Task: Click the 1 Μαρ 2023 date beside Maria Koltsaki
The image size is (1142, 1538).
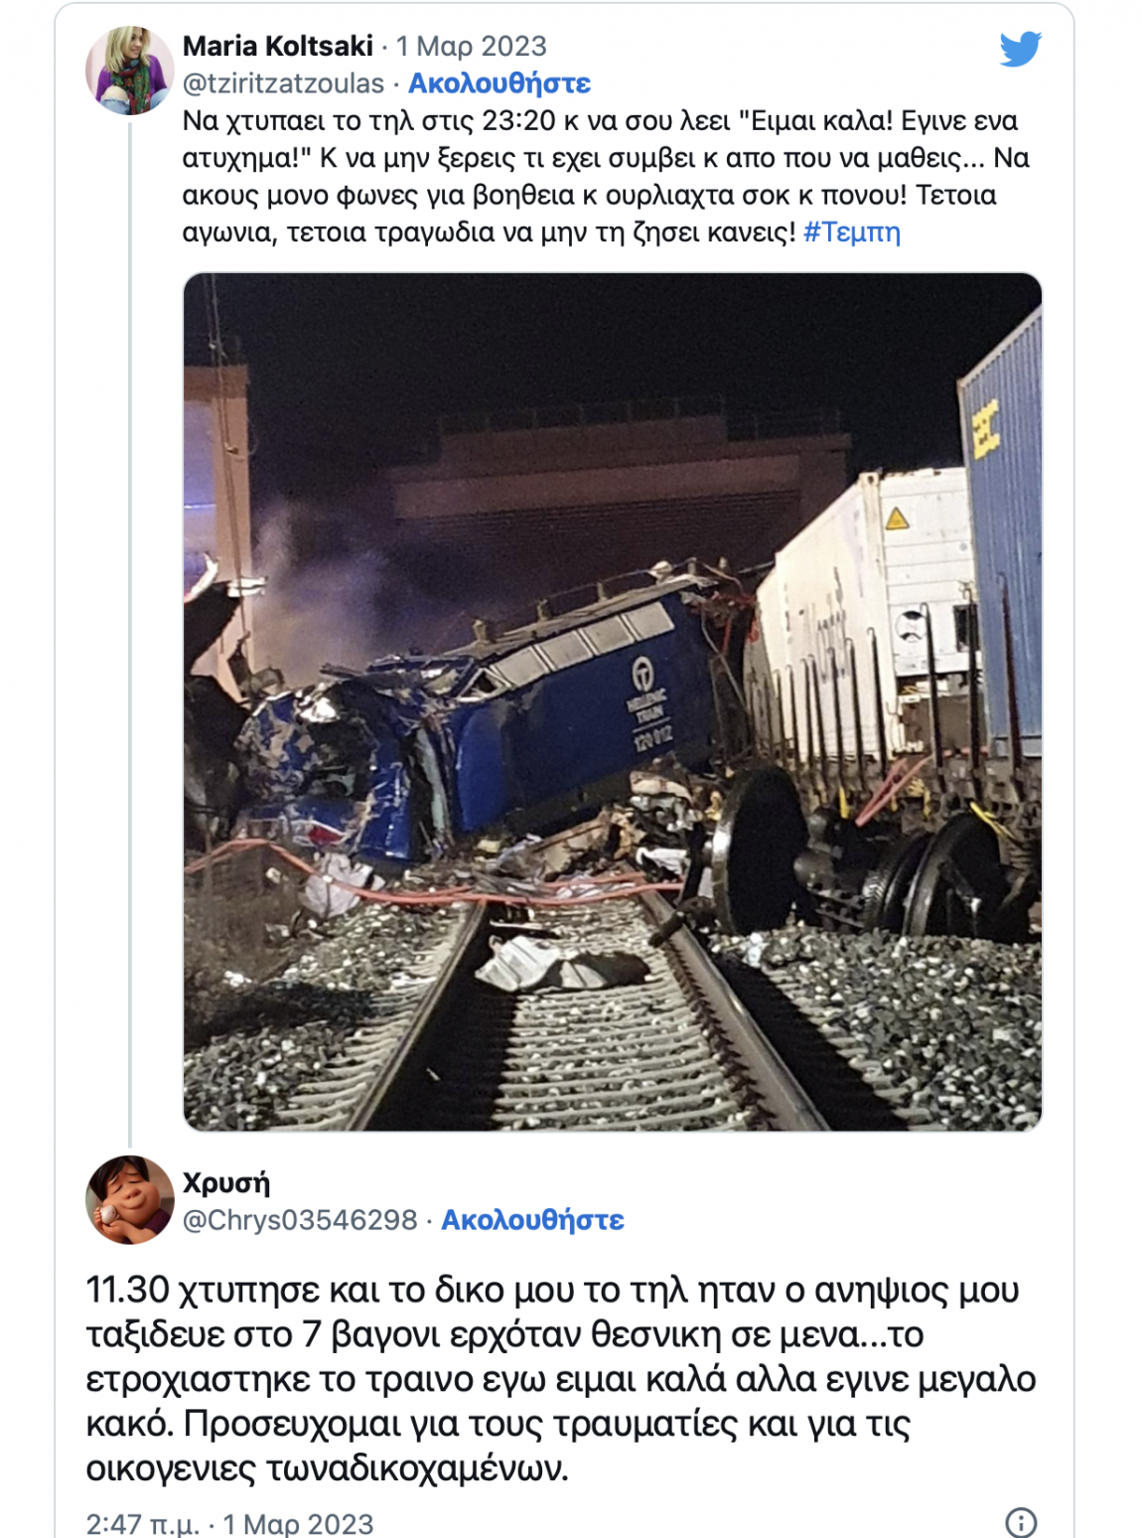Action: (x=472, y=46)
